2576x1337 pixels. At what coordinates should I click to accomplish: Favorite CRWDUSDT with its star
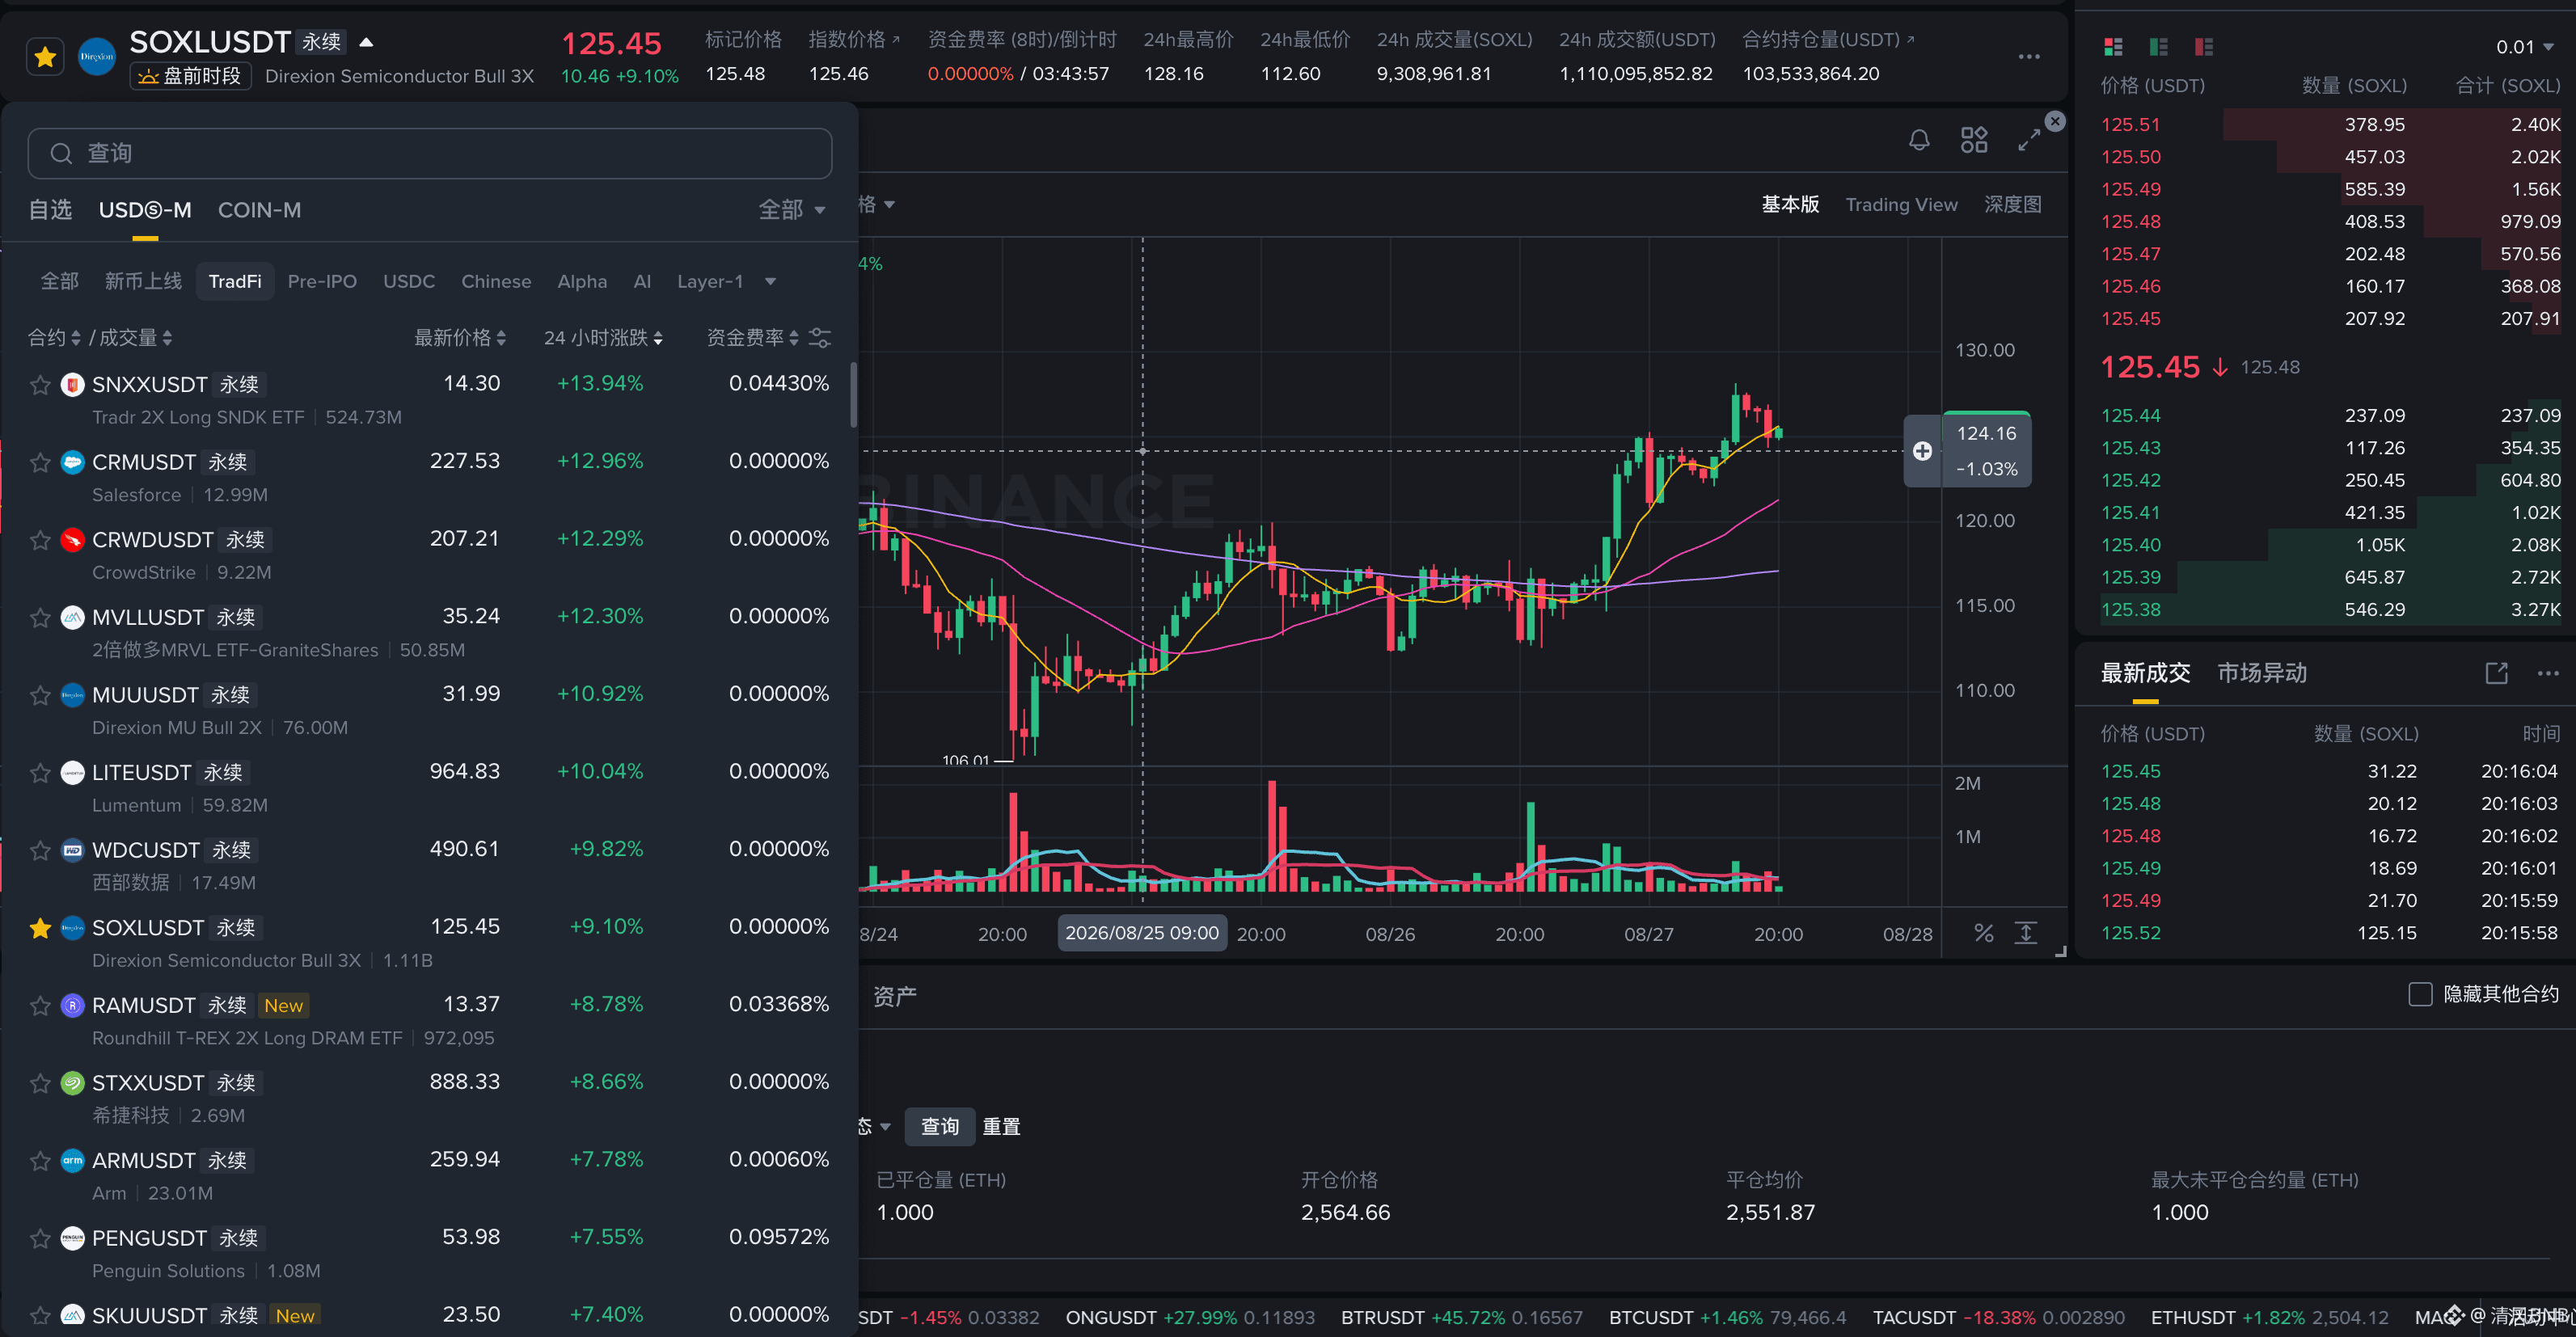tap(40, 540)
